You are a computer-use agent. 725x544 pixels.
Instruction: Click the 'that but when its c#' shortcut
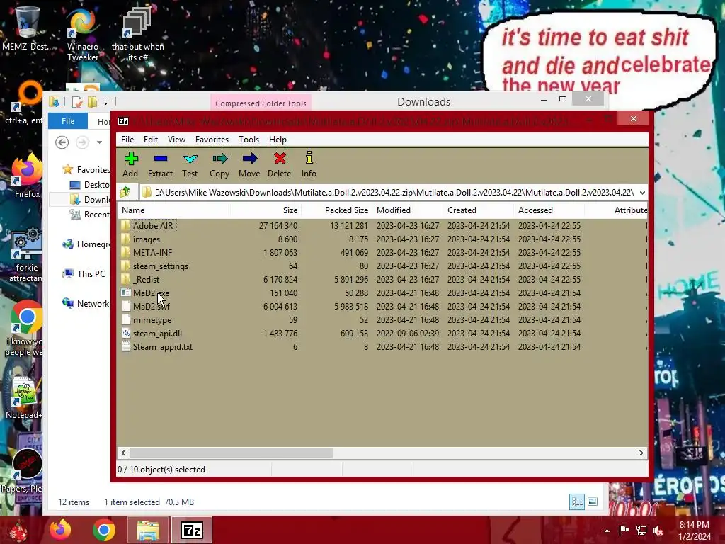[137, 35]
